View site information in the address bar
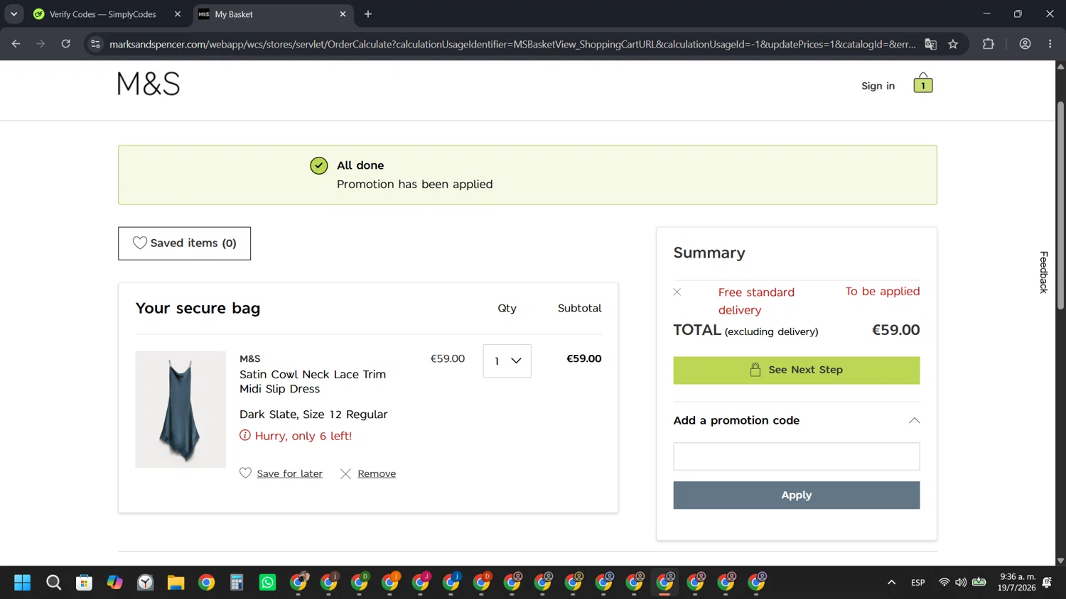The width and height of the screenshot is (1066, 599). click(x=95, y=44)
